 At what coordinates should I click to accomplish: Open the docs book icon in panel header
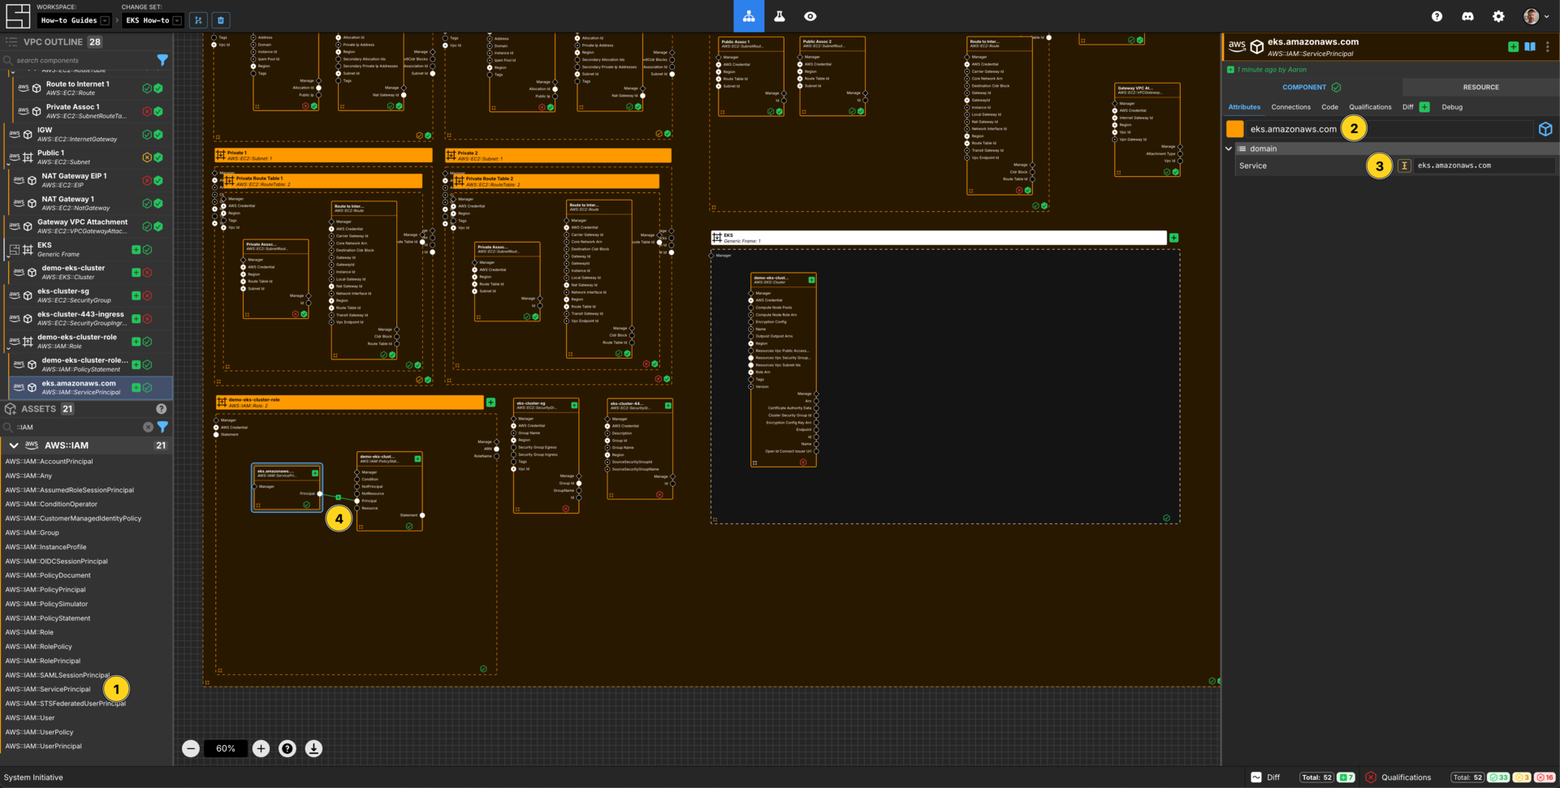1530,47
